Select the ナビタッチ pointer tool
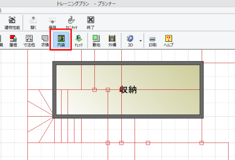Viewport: 235px width, 160px height. [x=71, y=23]
